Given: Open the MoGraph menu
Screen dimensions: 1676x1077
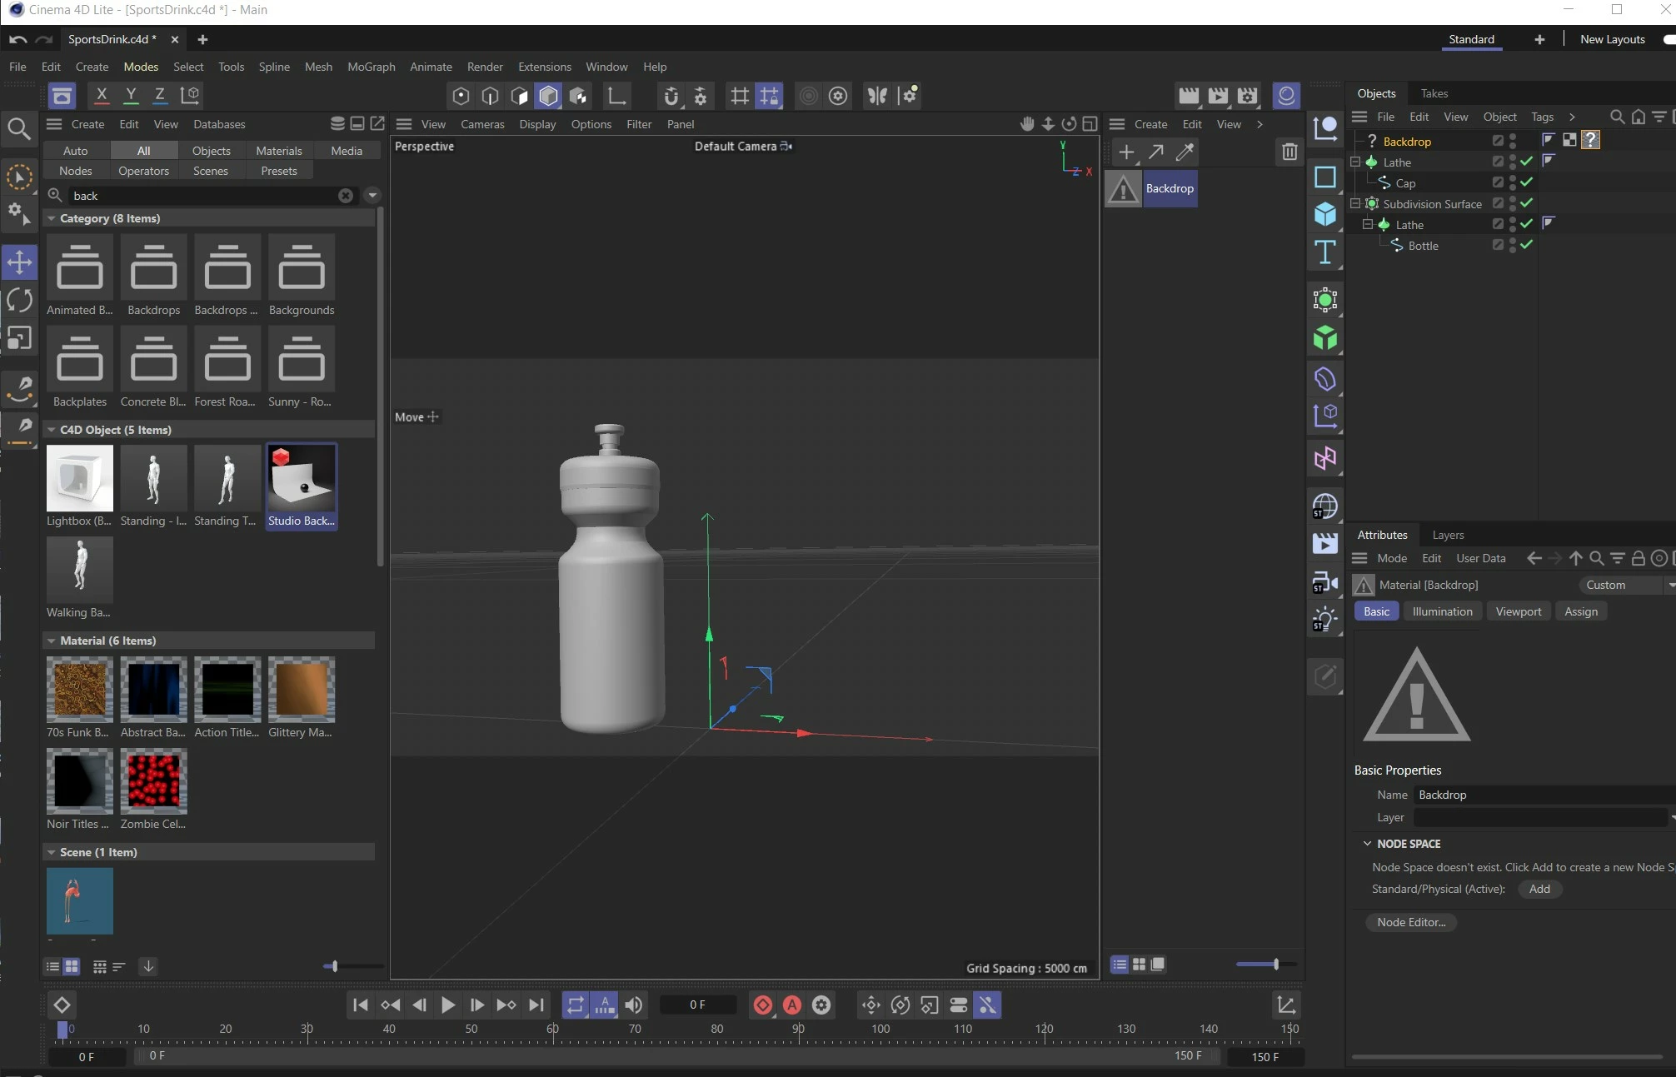Looking at the screenshot, I should 371,67.
